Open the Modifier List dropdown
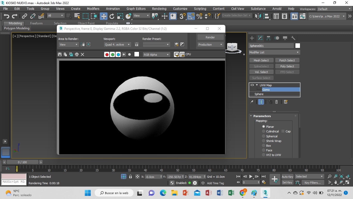Image resolution: width=353 pixels, height=199 pixels. 274,52
